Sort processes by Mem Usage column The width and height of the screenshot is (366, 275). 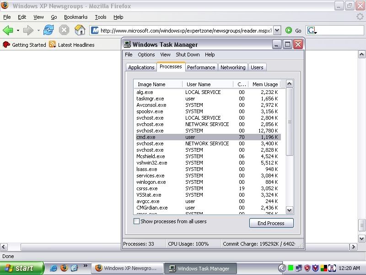(x=265, y=84)
